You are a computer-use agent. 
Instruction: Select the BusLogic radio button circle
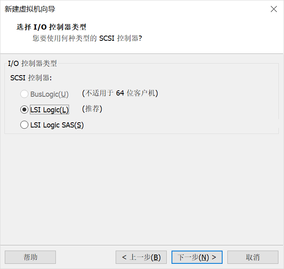[24, 94]
